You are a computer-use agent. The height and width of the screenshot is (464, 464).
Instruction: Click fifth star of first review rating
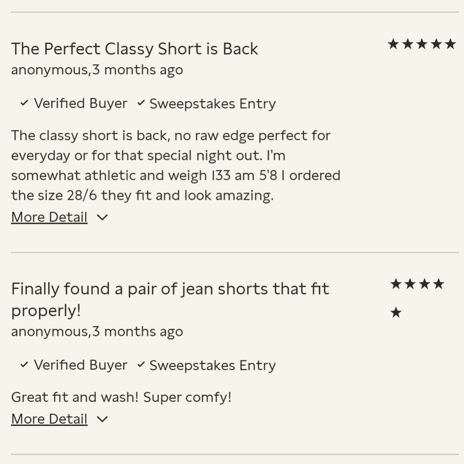[450, 44]
